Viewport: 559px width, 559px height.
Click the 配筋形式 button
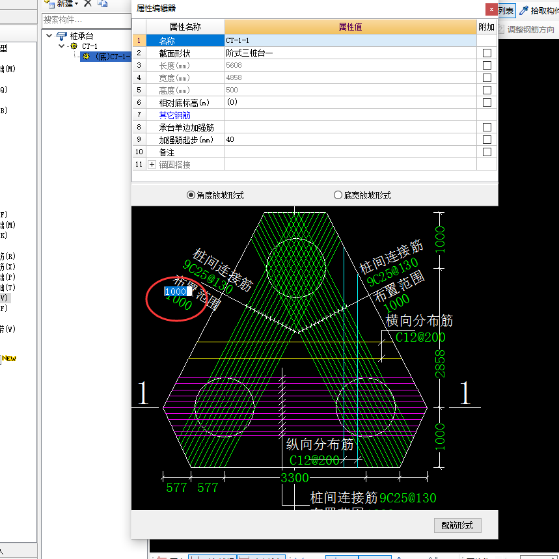457,525
